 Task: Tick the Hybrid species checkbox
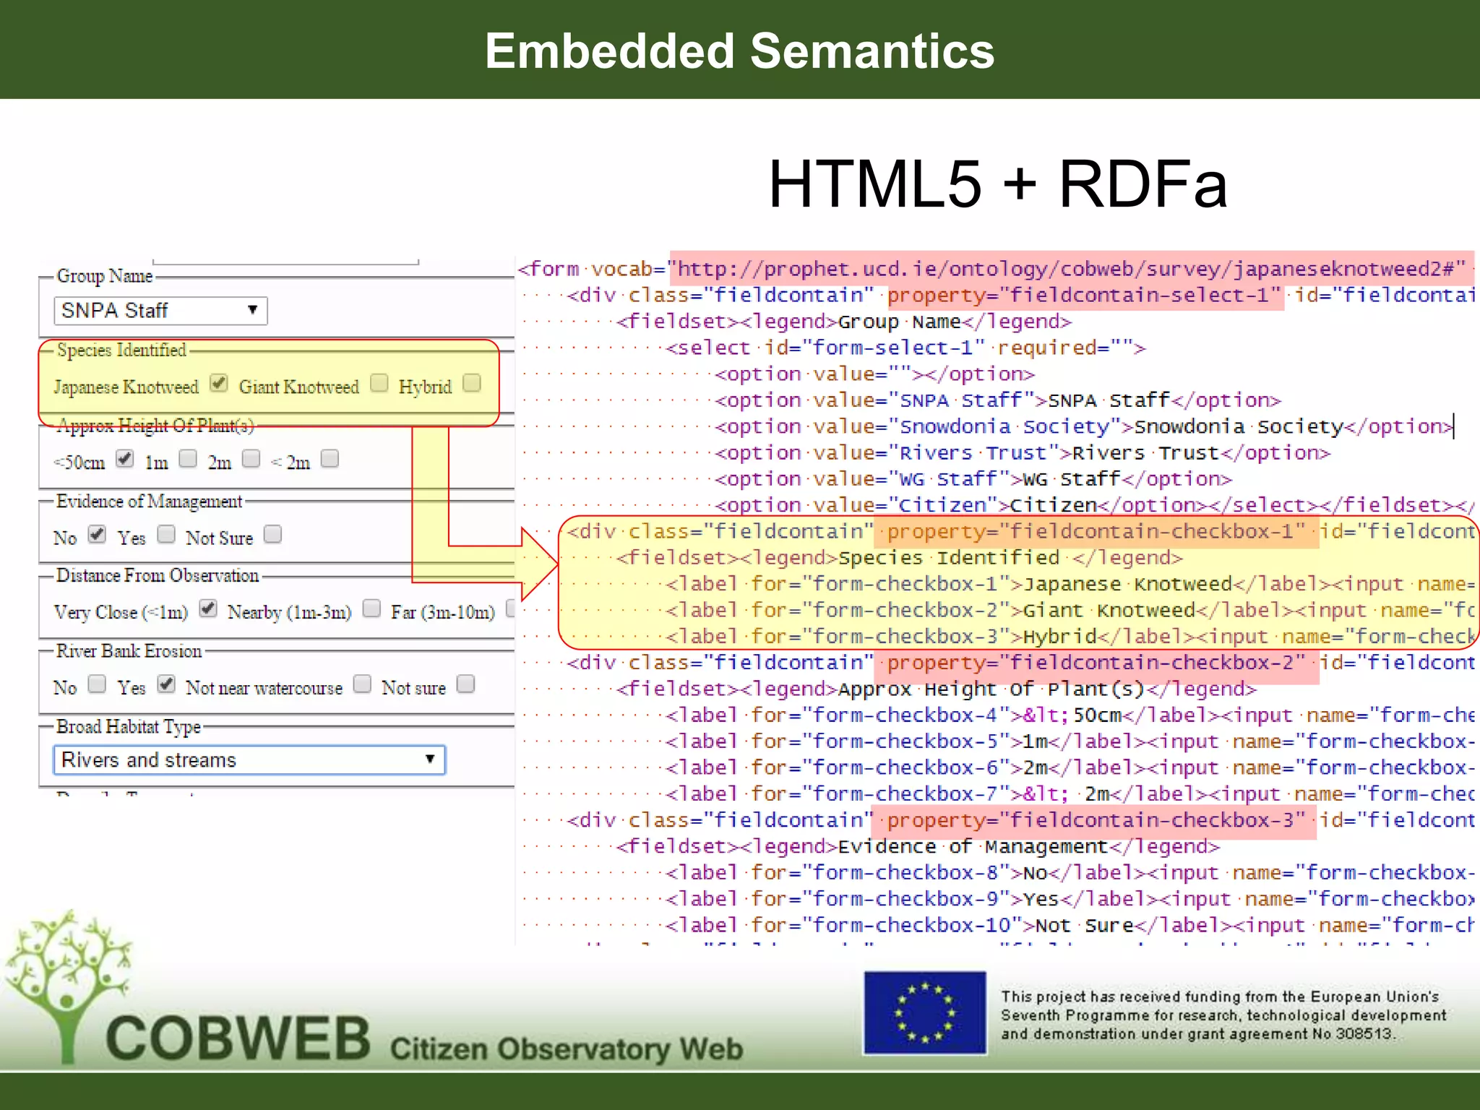(471, 383)
